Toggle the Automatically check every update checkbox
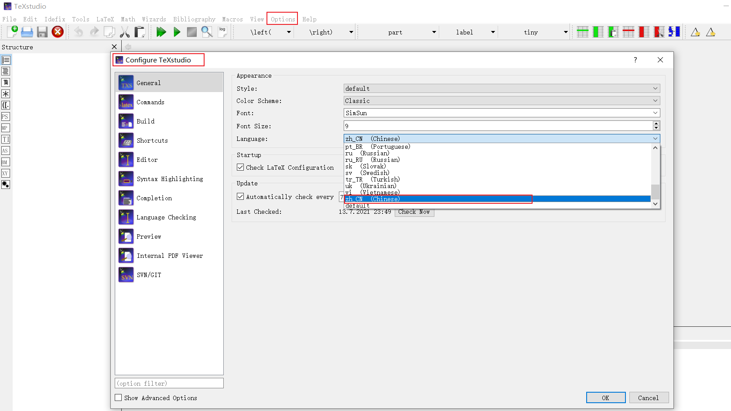The image size is (731, 411). [x=240, y=196]
